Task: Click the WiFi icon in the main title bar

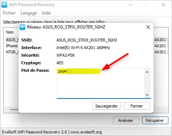Action: pos(4,5)
